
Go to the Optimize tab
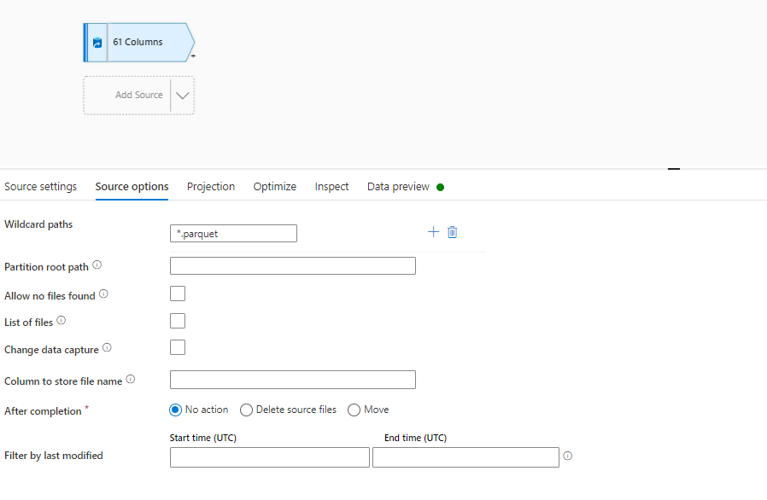click(x=275, y=187)
